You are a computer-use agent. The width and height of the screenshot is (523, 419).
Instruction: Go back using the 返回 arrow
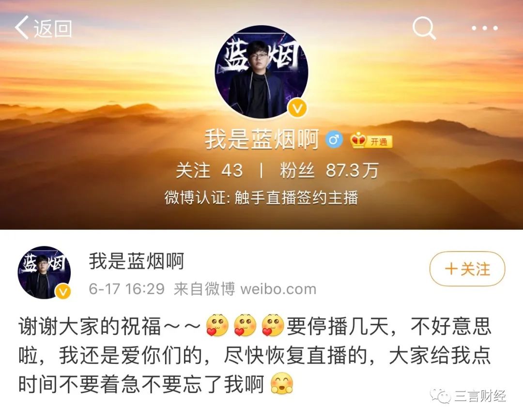44,28
